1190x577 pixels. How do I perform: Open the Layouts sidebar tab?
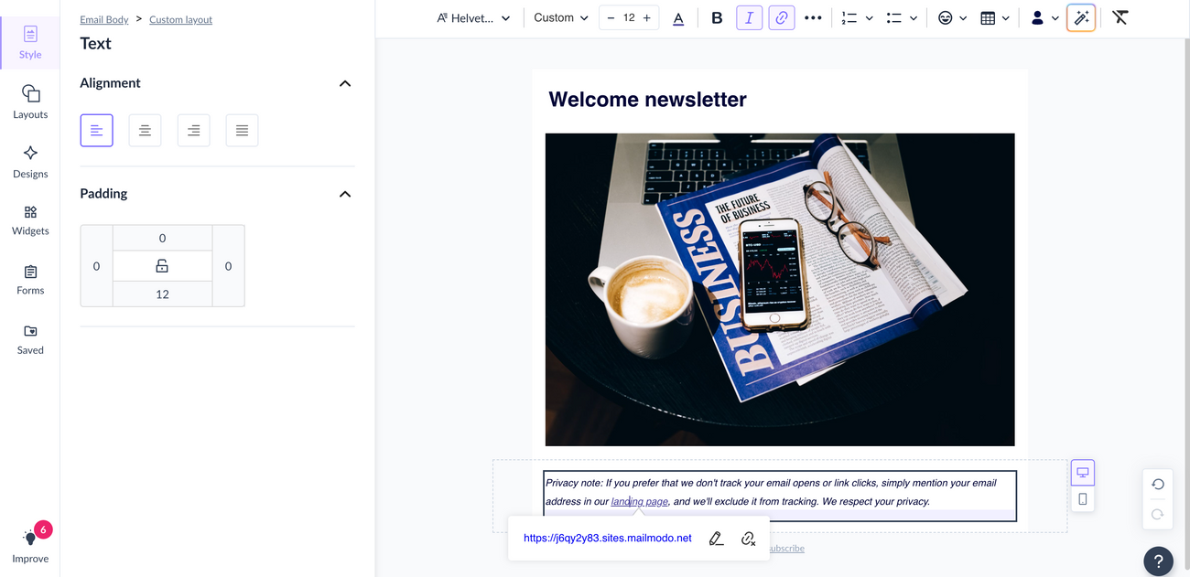pyautogui.click(x=30, y=102)
